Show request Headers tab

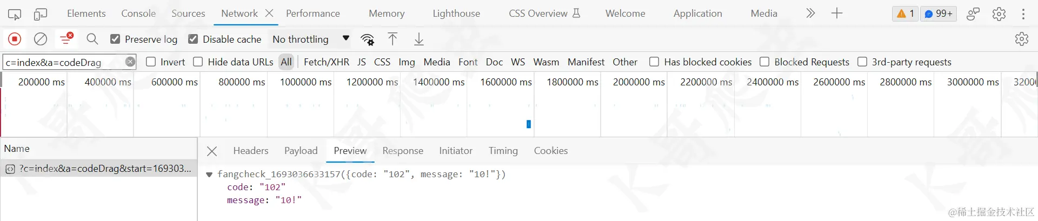[251, 151]
